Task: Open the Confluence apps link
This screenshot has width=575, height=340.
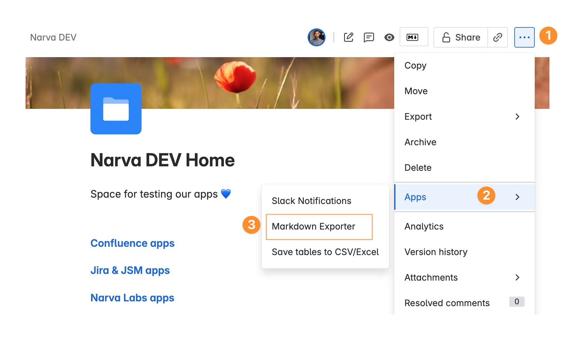Action: tap(132, 243)
